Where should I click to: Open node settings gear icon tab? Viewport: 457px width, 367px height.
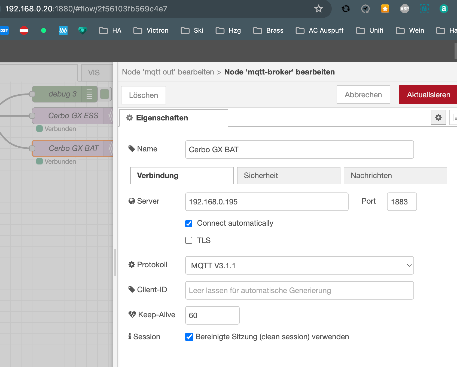(x=438, y=117)
